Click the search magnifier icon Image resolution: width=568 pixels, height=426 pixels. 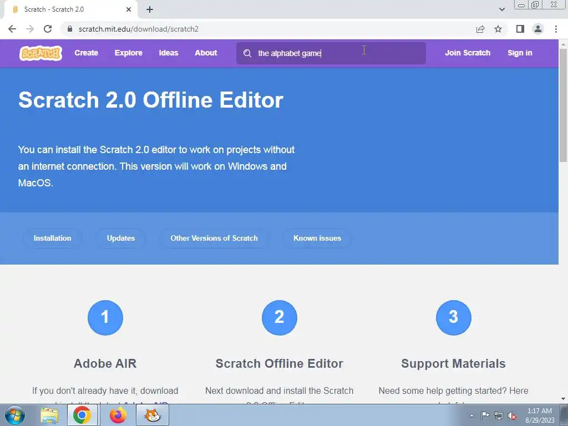coord(247,53)
